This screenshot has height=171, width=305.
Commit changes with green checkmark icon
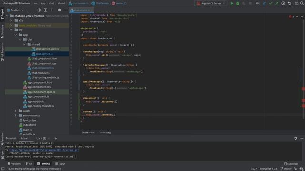click(x=271, y=3)
